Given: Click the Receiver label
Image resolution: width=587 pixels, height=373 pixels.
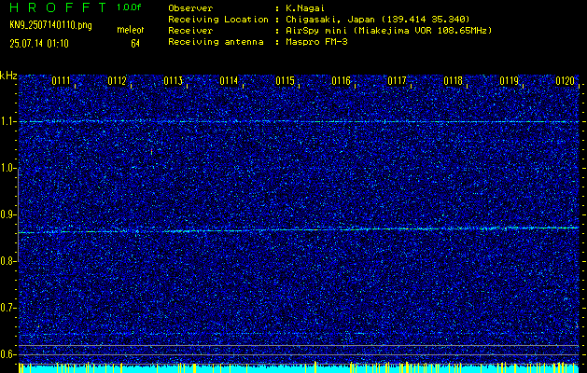Looking at the screenshot, I should (190, 31).
